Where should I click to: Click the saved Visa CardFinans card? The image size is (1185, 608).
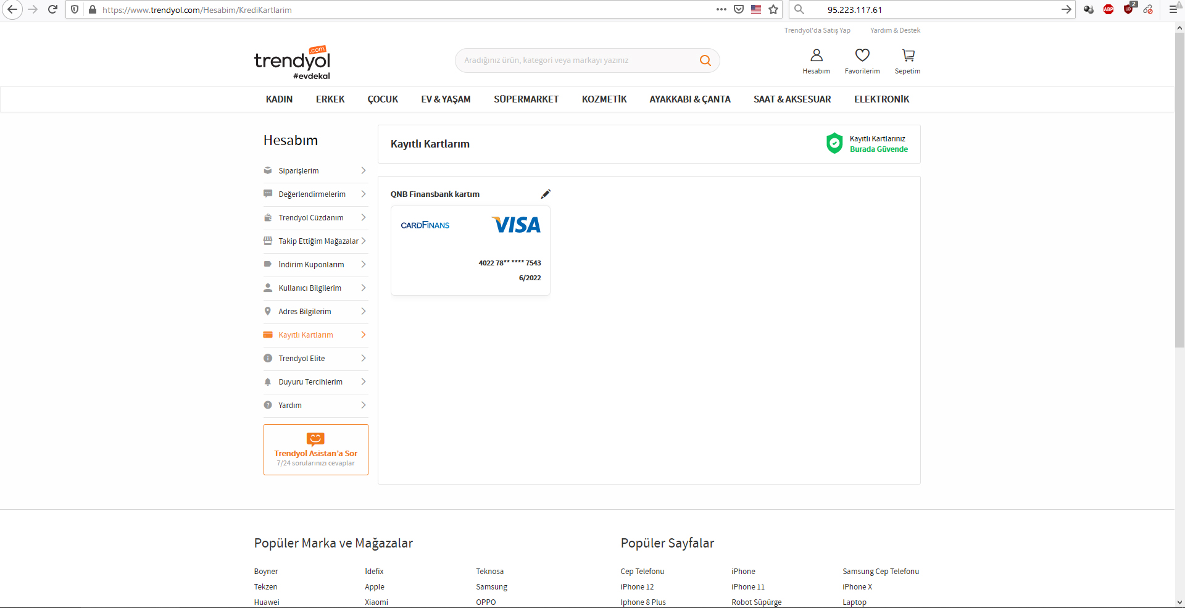click(470, 251)
